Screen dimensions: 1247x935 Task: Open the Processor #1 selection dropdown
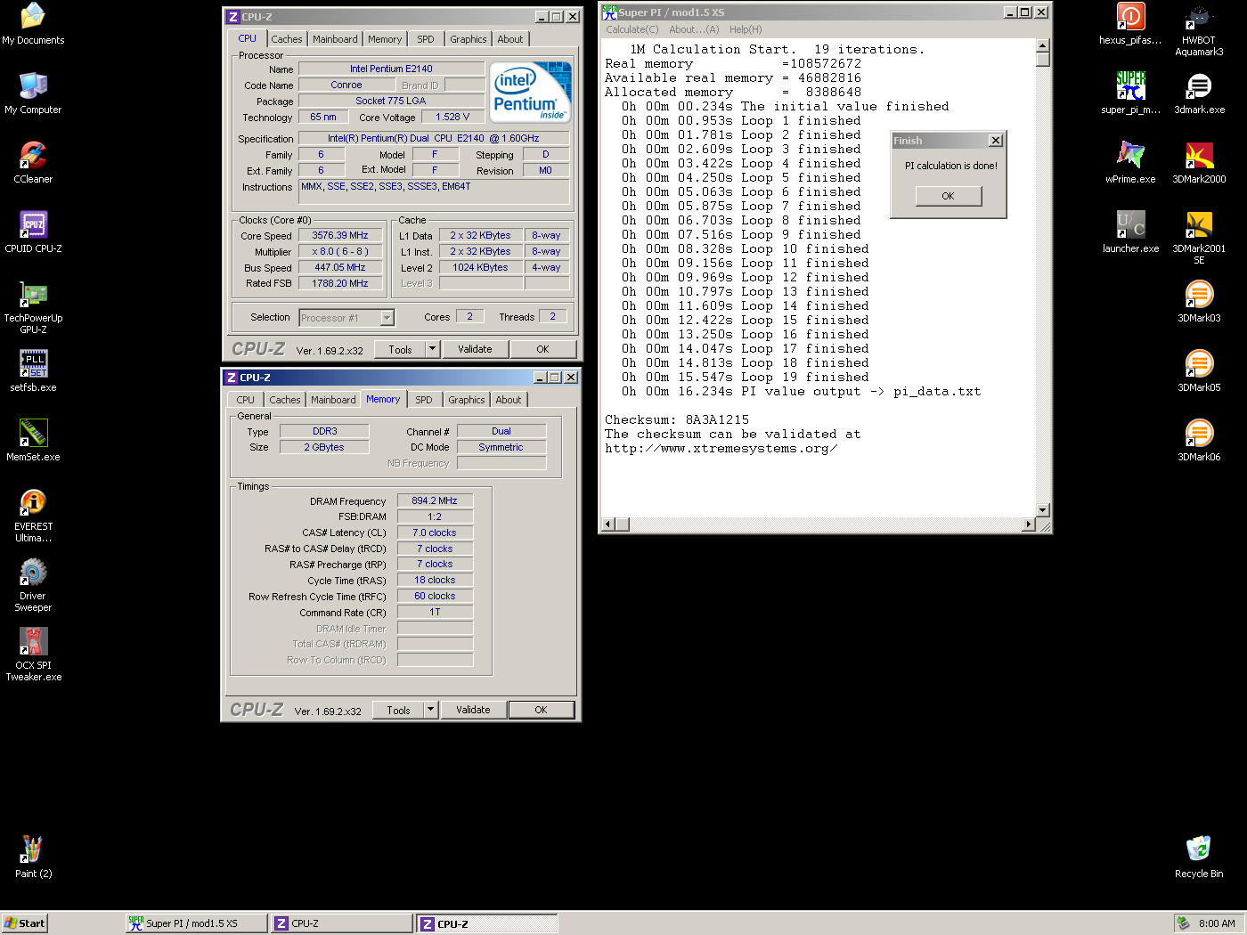[346, 318]
